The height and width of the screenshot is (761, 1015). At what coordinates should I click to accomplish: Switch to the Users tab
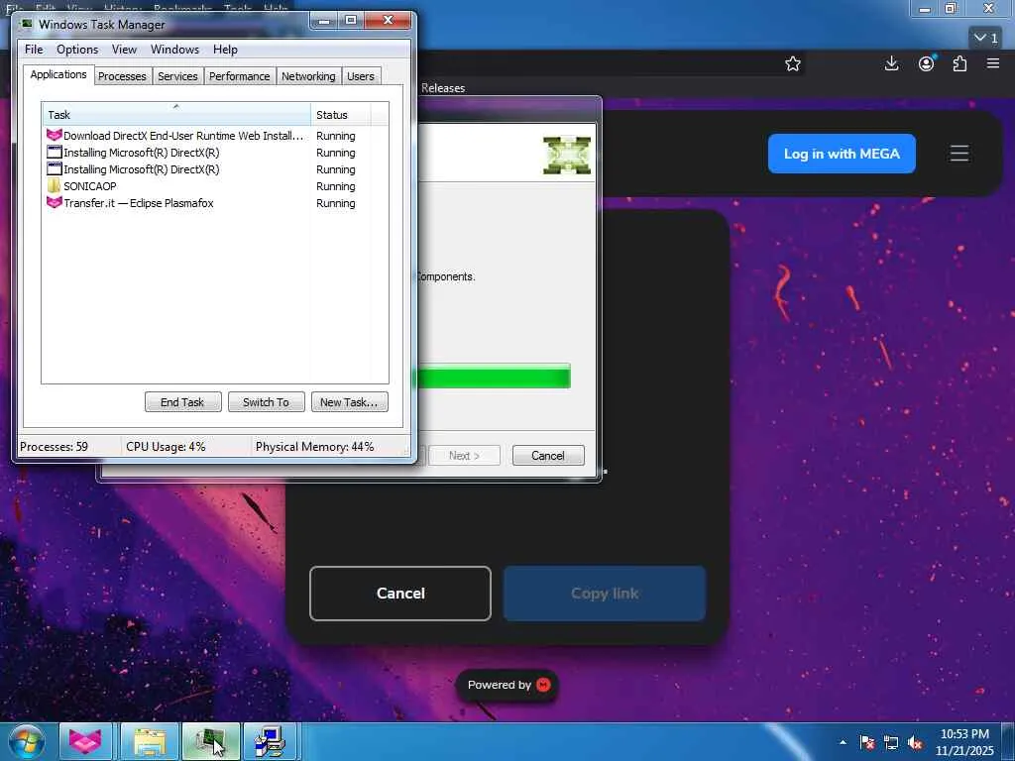pyautogui.click(x=361, y=76)
